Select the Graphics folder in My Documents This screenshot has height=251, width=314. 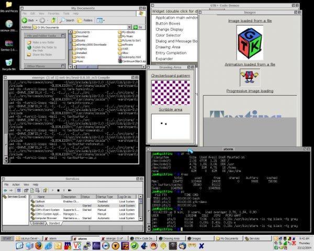coord(80,49)
